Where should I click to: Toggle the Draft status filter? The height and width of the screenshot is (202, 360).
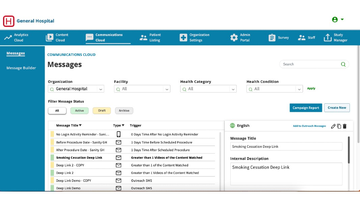coord(102,110)
